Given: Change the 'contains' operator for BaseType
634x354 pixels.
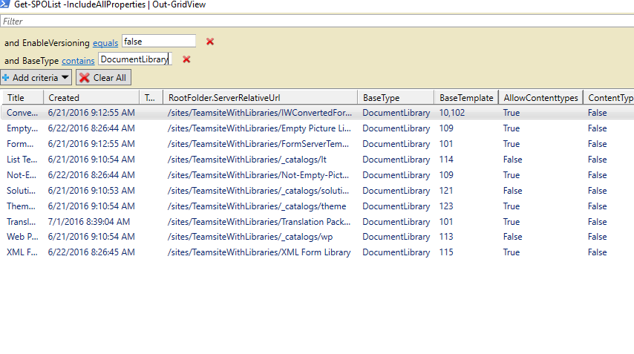Looking at the screenshot, I should pos(78,61).
